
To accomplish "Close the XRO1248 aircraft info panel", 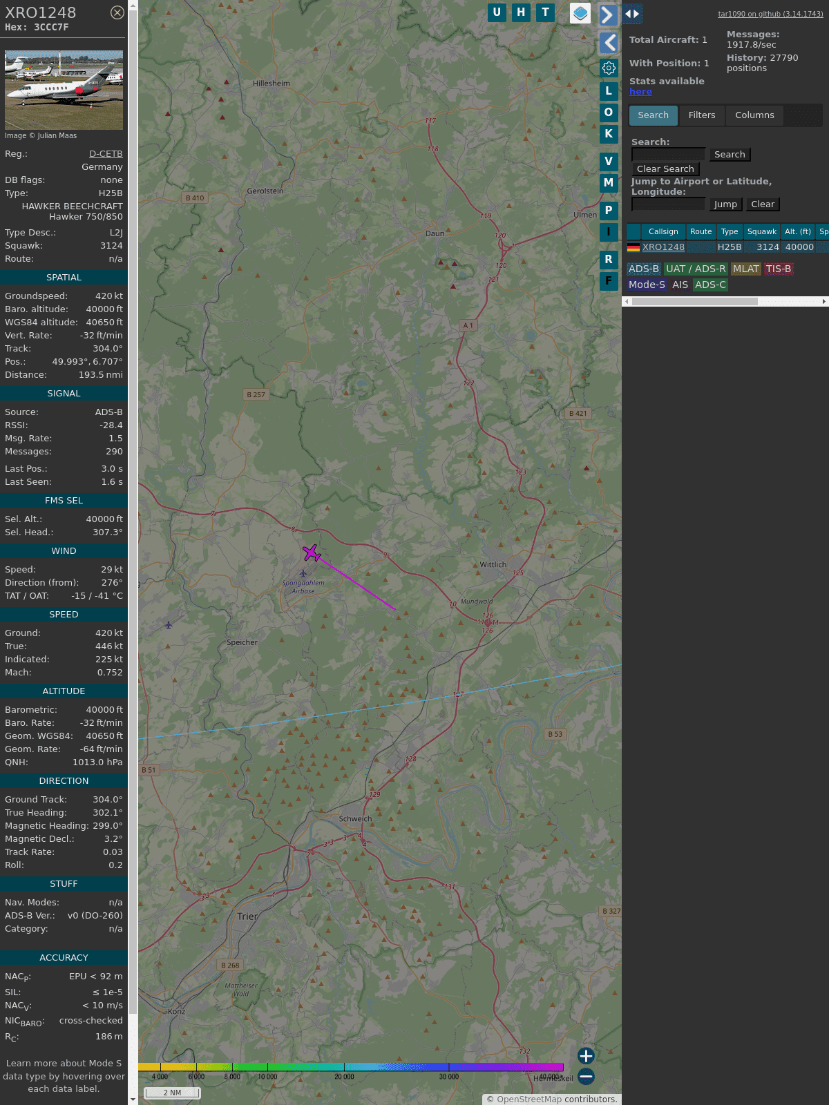I will pyautogui.click(x=117, y=12).
